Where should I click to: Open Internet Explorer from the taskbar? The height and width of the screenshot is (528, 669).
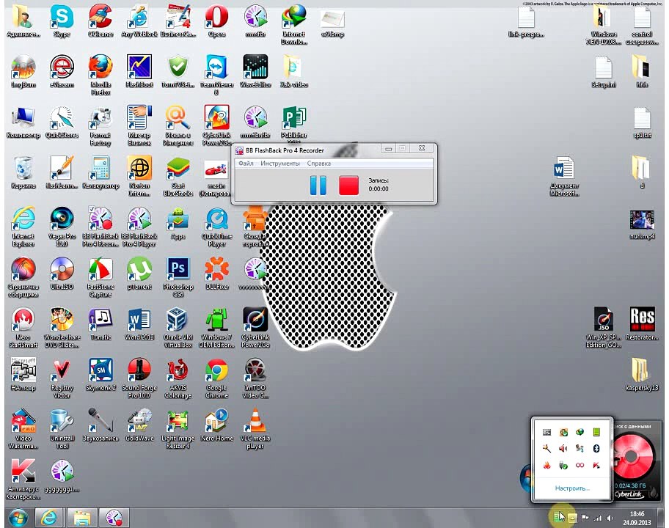48,518
